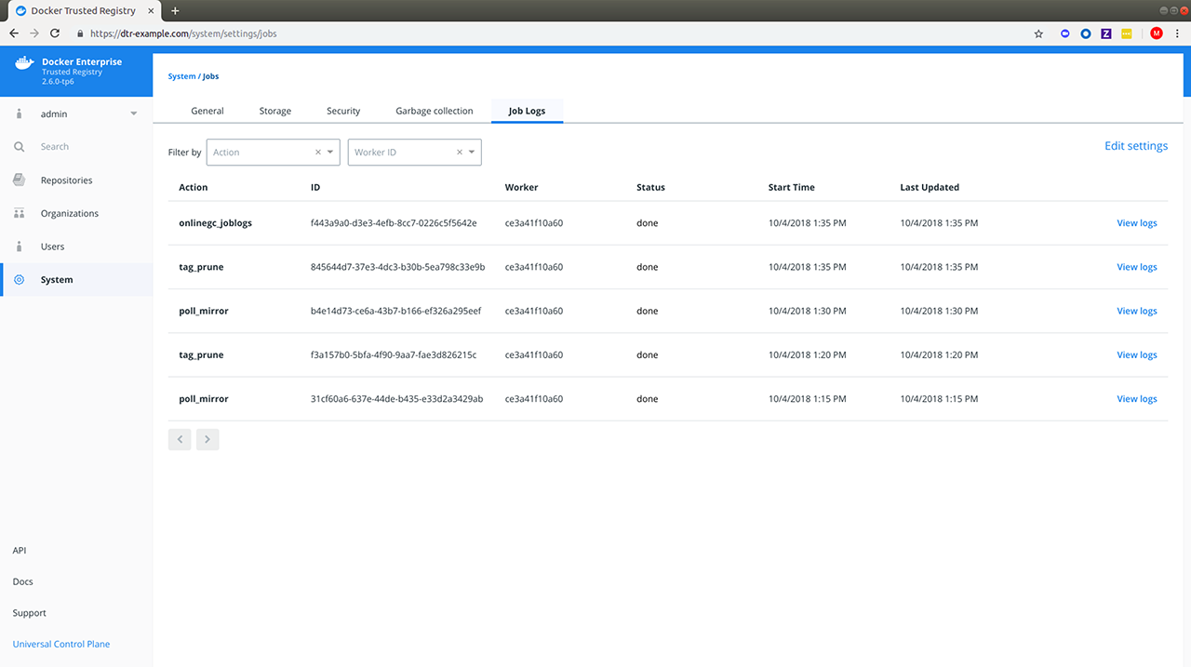Viewport: 1191px width, 667px height.
Task: Expand the Action filter dropdown arrow
Action: click(x=330, y=153)
